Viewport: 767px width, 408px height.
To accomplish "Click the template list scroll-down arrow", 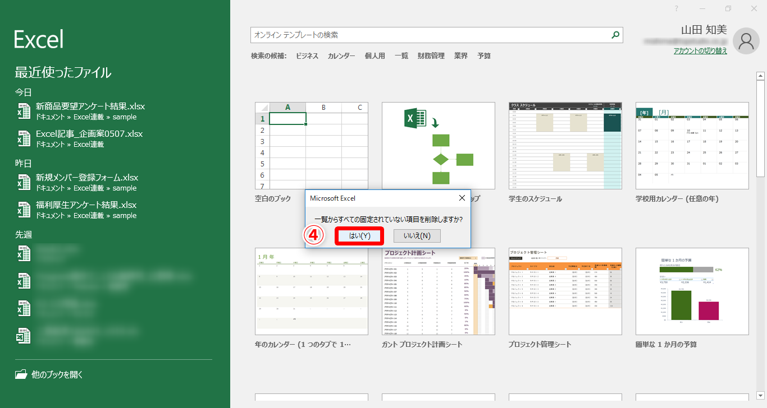I will tap(760, 396).
